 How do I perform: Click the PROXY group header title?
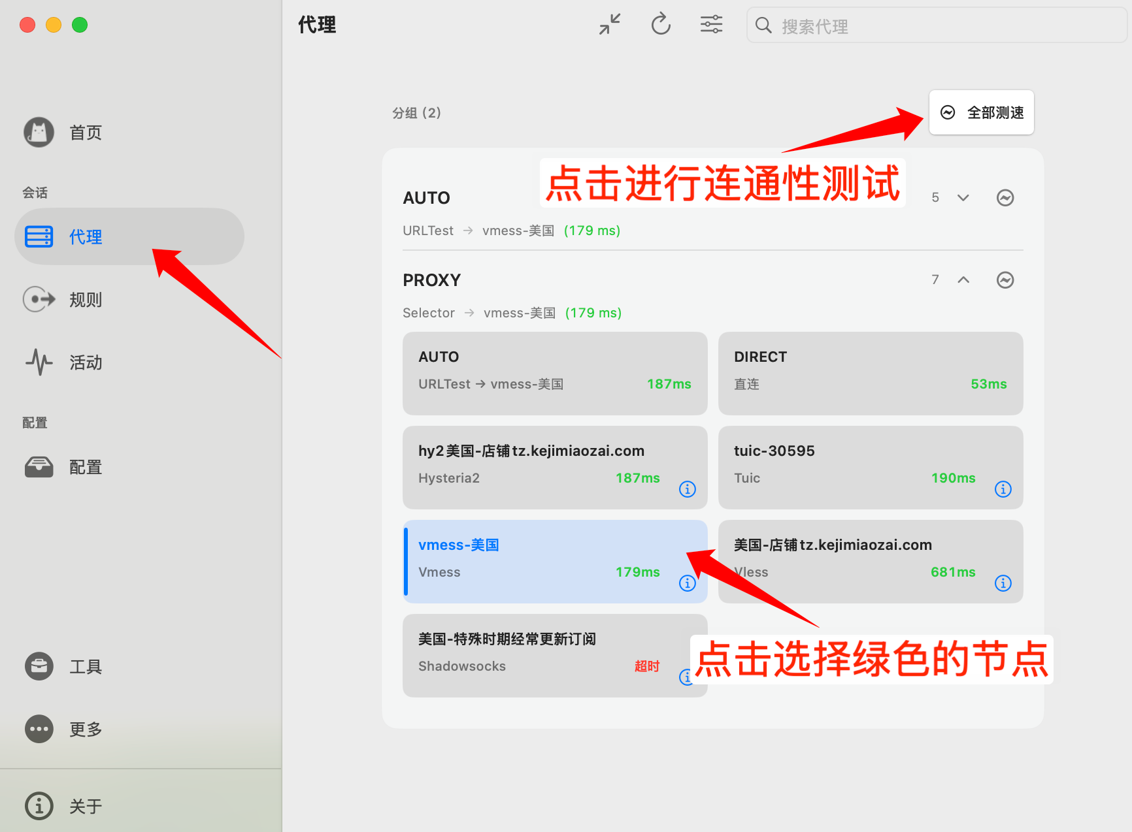[x=431, y=280]
